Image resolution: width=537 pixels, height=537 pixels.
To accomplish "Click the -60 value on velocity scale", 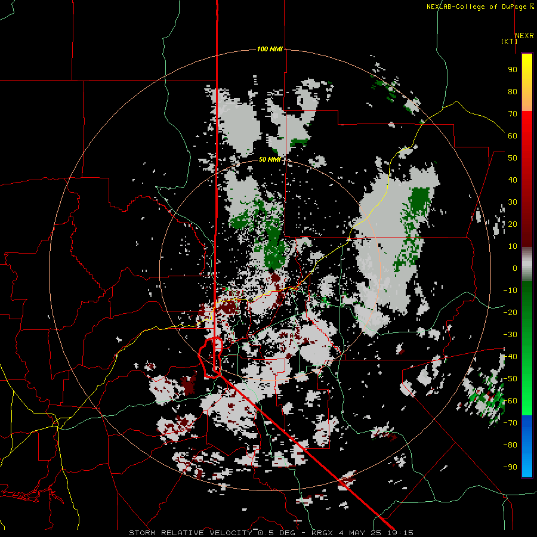I will [510, 401].
